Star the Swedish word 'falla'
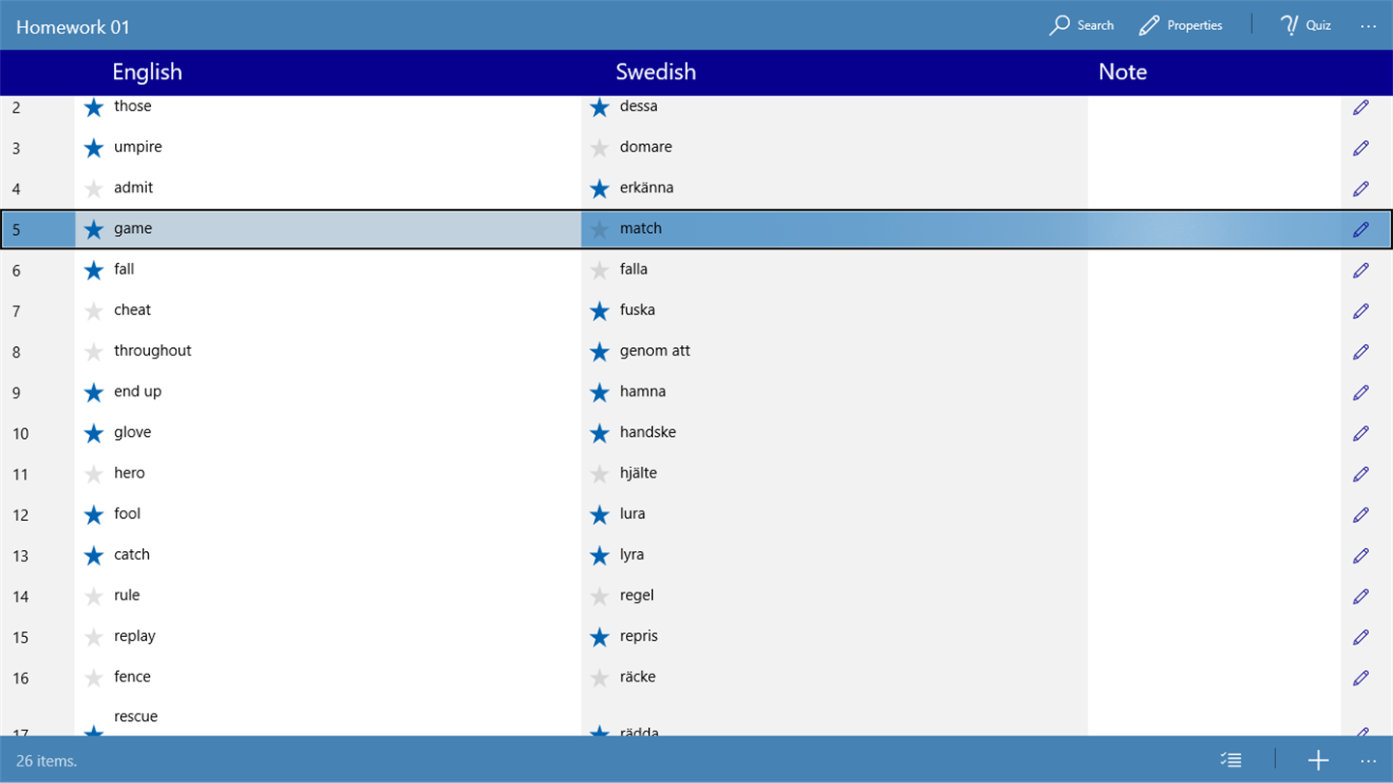 tap(600, 271)
